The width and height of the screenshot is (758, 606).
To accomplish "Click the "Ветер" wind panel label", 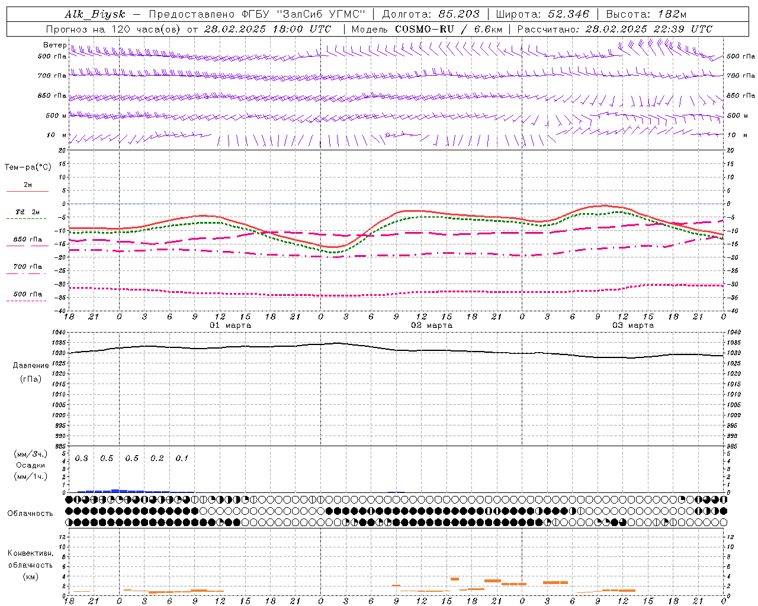I will click(x=54, y=45).
